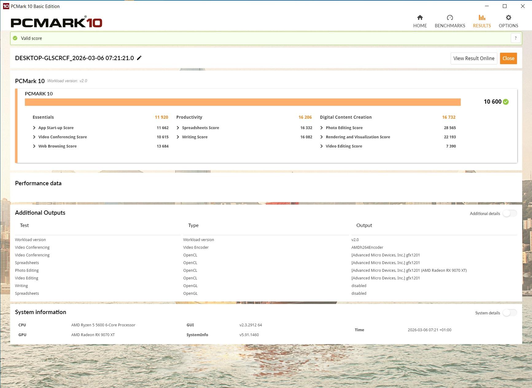
Task: Click Workload version: v2.0 label
Action: click(x=67, y=81)
